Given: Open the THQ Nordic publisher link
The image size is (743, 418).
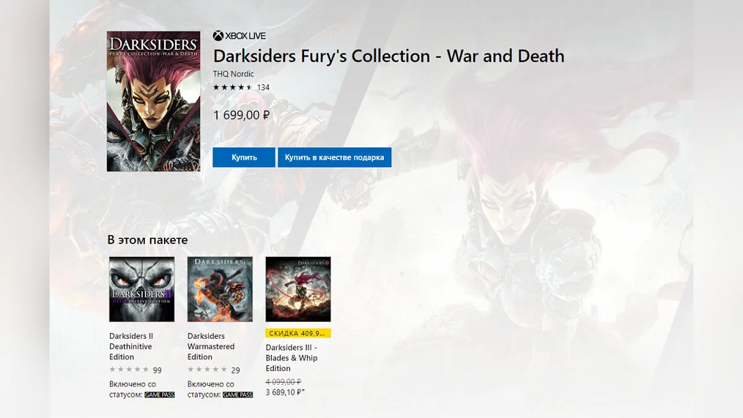Looking at the screenshot, I should tap(233, 74).
